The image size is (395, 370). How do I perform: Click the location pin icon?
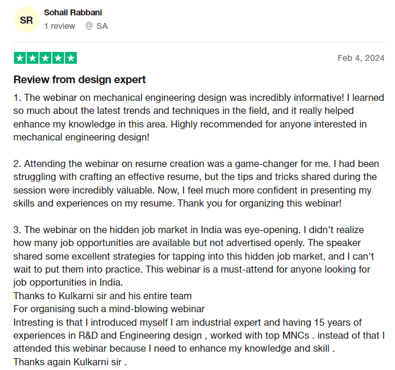[x=89, y=26]
